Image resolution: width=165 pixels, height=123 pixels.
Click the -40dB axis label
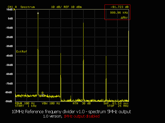[9, 56]
